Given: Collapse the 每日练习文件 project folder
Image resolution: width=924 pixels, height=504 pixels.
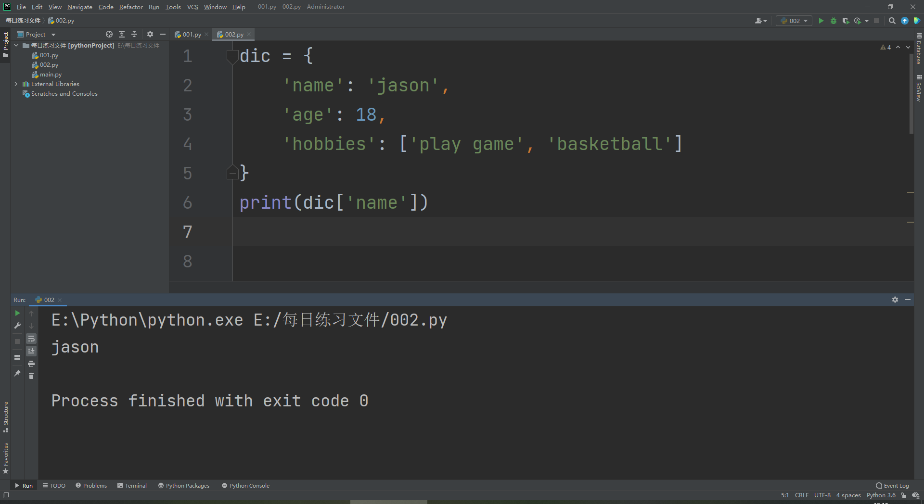Looking at the screenshot, I should click(16, 45).
